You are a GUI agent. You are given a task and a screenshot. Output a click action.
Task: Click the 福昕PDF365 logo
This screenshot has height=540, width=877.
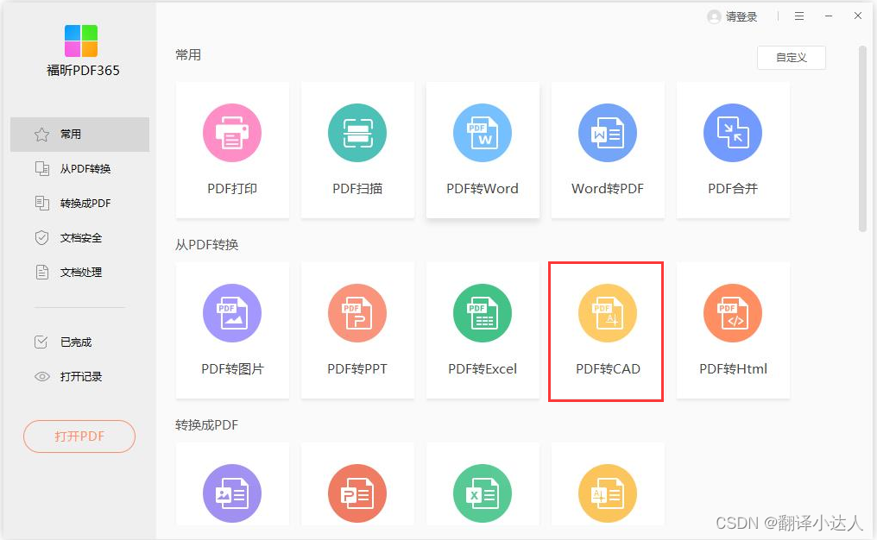81,41
